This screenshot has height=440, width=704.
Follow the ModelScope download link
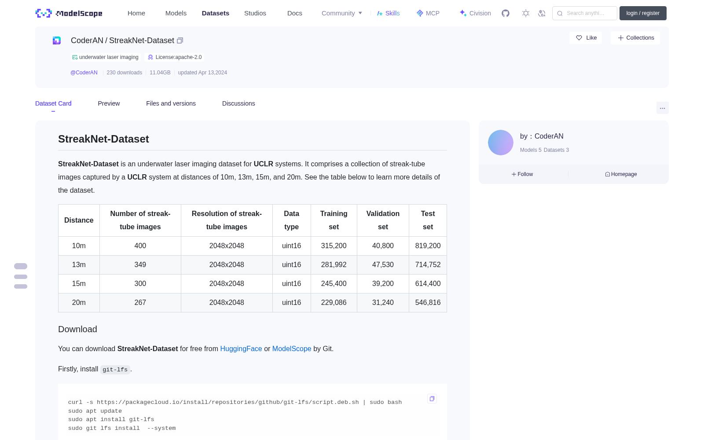292,348
